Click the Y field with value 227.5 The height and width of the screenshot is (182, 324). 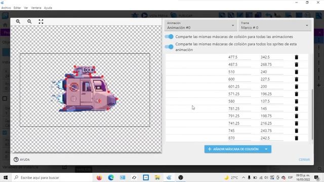click(272, 79)
